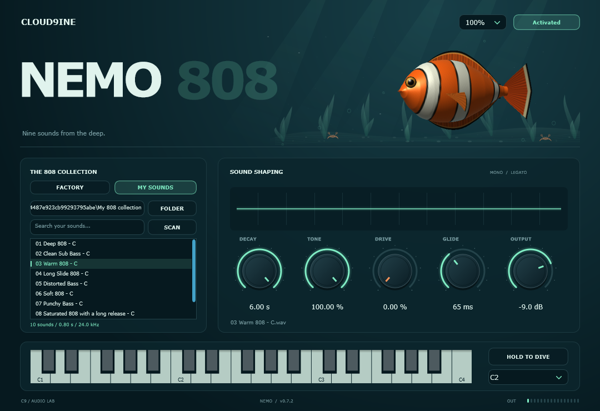The image size is (600, 411).
Task: Toggle the MONO / LEGATO mode
Action: coord(508,173)
